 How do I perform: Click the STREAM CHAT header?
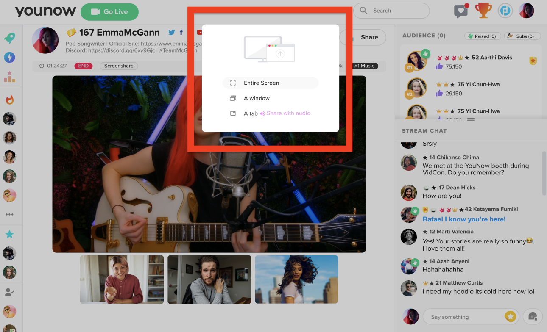tap(424, 131)
